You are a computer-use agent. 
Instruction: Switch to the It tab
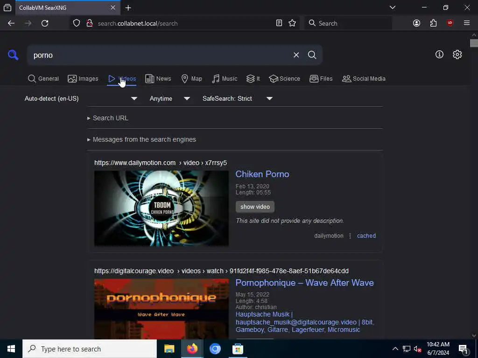pyautogui.click(x=253, y=78)
